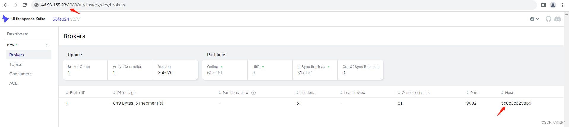Open the Consumers menu item
Viewport: 569px width, 127px height.
[20, 74]
